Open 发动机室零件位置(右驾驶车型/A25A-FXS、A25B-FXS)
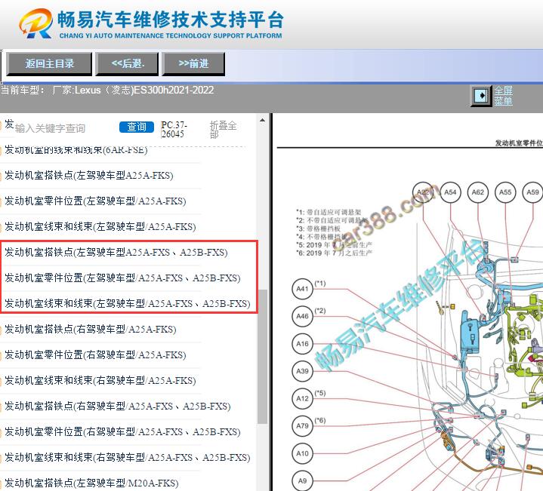 coord(122,431)
